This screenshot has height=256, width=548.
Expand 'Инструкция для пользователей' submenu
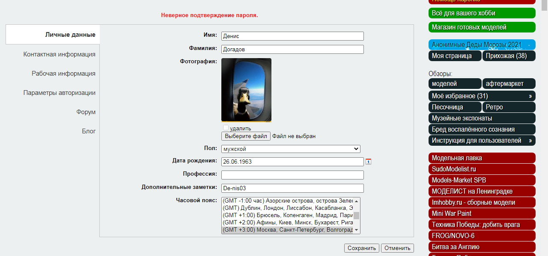point(530,141)
